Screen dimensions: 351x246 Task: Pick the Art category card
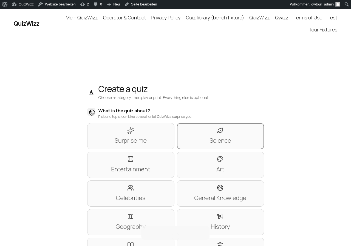click(220, 165)
